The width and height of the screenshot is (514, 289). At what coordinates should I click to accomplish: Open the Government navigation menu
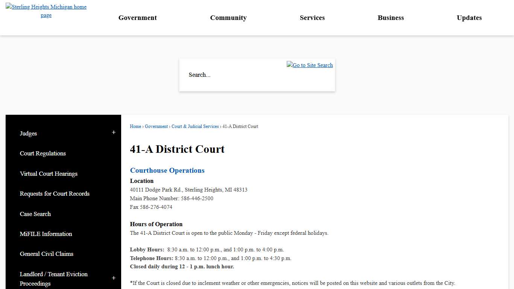click(137, 18)
